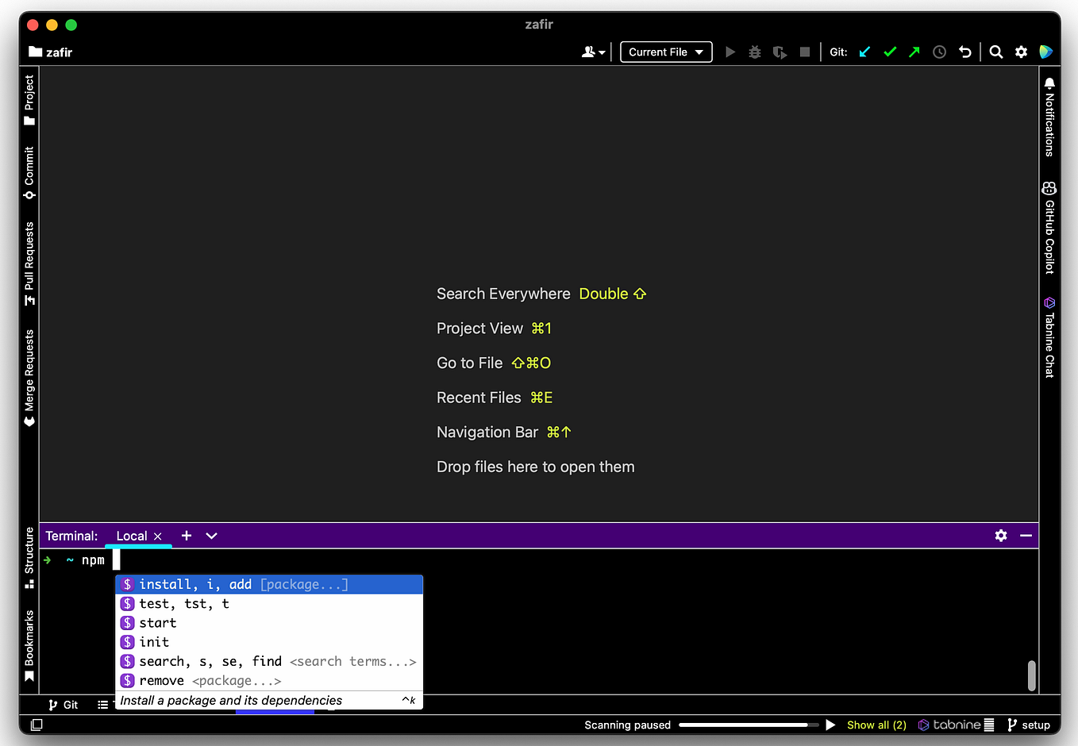Switch to the Local terminal tab
This screenshot has height=746, width=1078.
coord(132,536)
